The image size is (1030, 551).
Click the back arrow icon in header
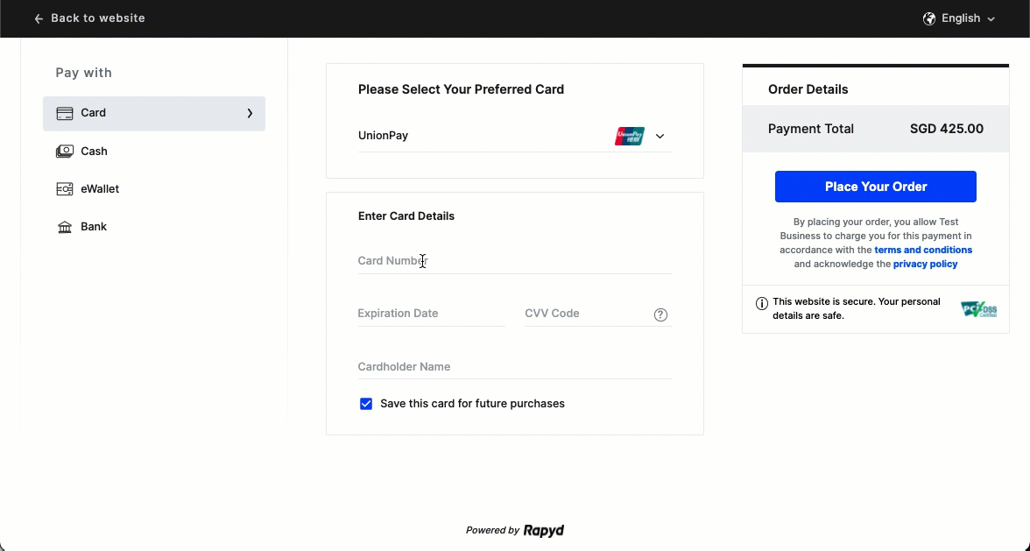39,18
